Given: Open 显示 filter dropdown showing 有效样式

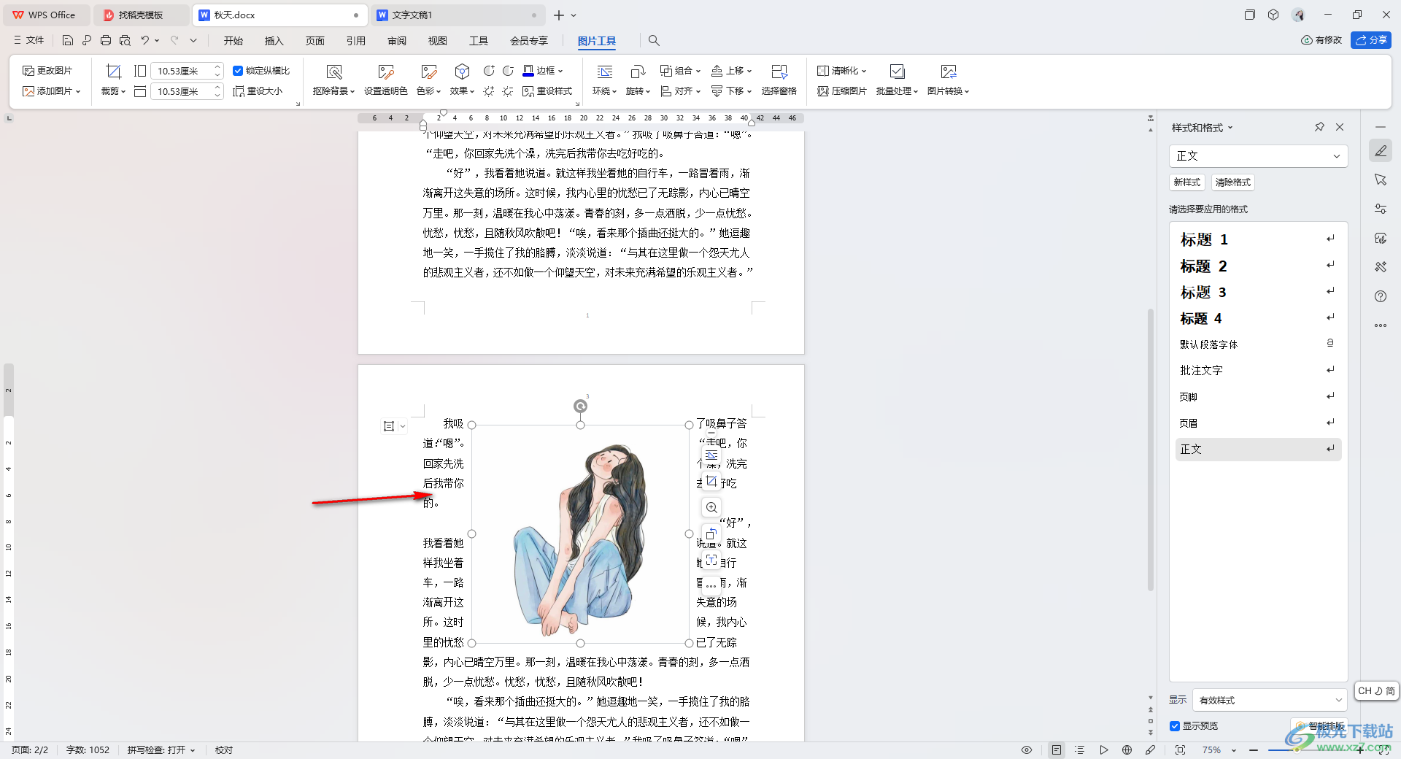Looking at the screenshot, I should pyautogui.click(x=1270, y=700).
